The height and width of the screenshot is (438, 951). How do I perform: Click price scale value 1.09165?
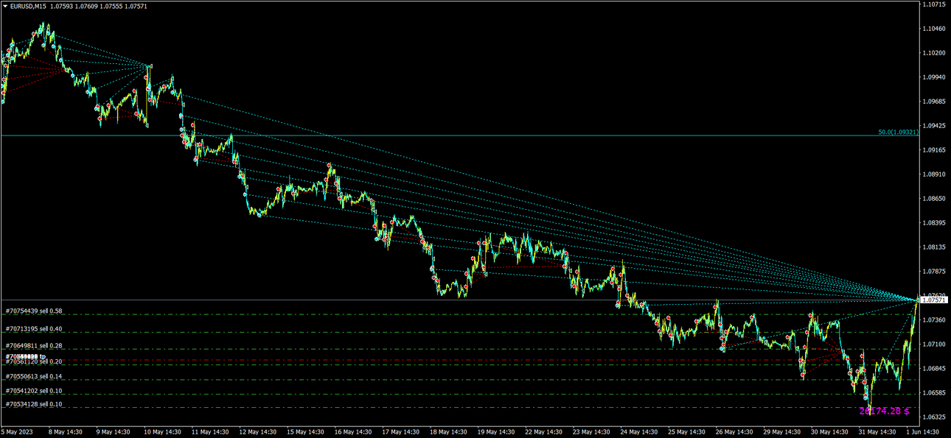(x=935, y=150)
